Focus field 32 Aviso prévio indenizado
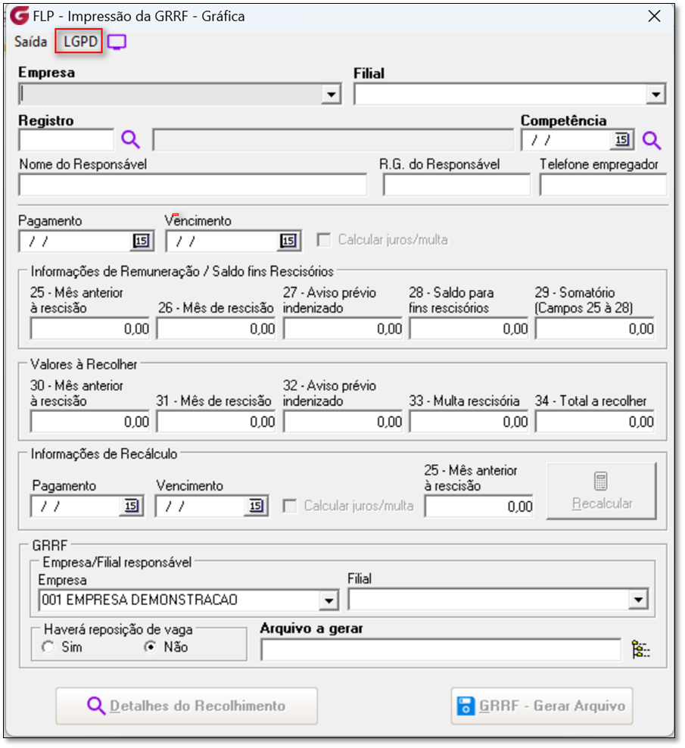 (343, 422)
